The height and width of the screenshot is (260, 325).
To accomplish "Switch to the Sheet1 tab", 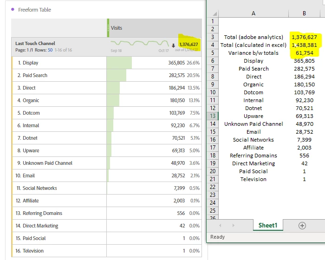I will [x=267, y=225].
